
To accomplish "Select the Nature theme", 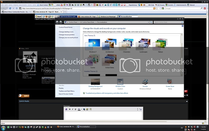I will (x=160, y=46).
